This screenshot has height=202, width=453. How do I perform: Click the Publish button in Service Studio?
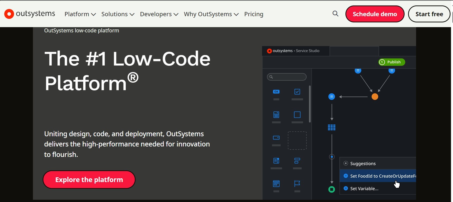coord(392,62)
